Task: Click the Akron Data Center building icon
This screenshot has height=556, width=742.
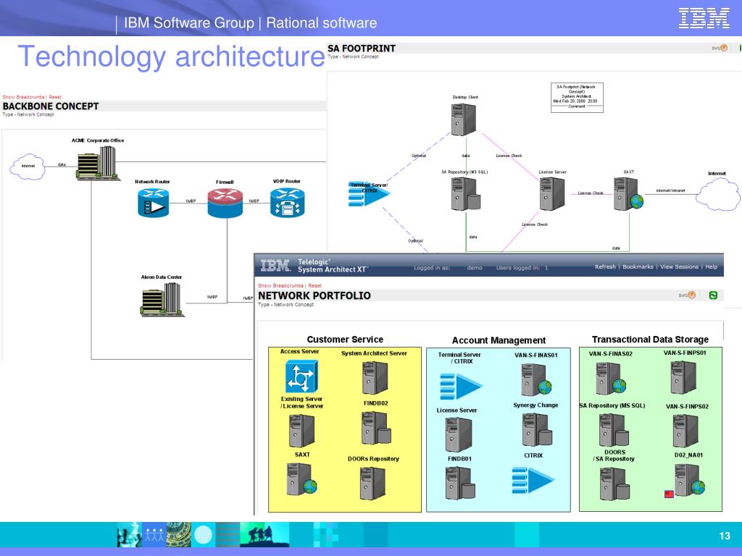Action: pos(162,299)
